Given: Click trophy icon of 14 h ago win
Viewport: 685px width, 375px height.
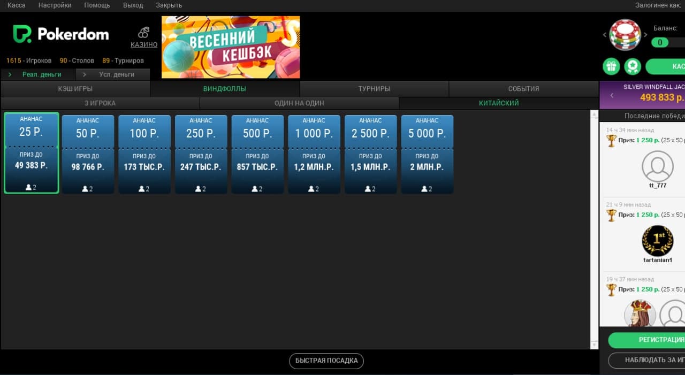Looking at the screenshot, I should (x=611, y=141).
